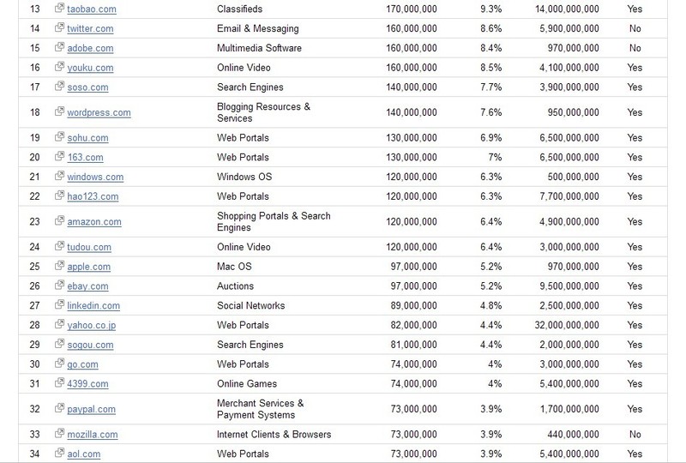
Task: Click the external-link icon beside adobe.com
Action: click(x=59, y=48)
